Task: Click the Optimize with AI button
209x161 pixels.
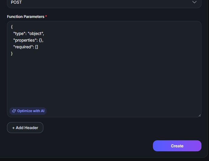Action: (x=28, y=111)
